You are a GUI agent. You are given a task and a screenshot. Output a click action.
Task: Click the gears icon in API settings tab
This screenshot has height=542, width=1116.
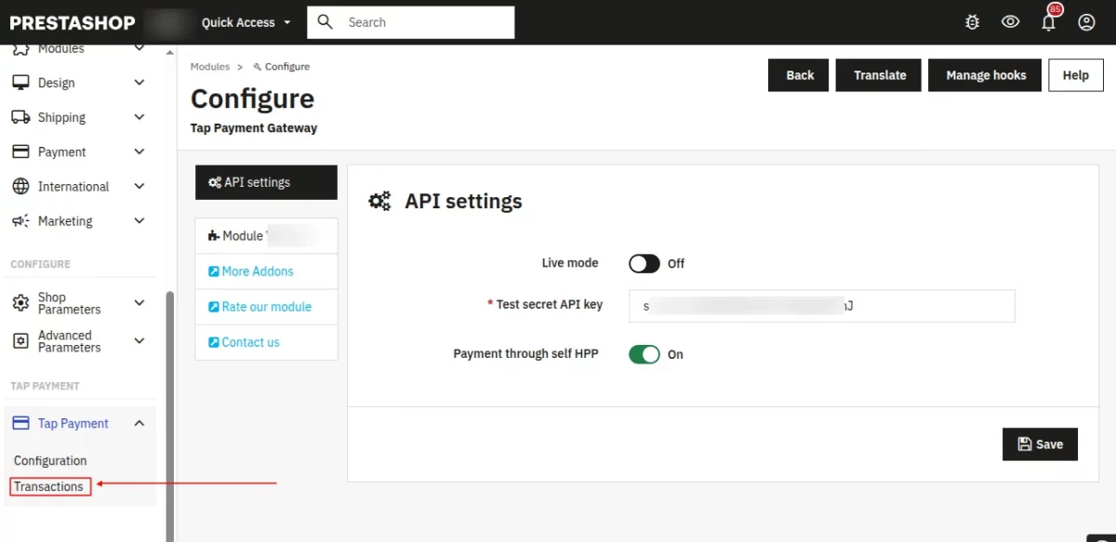tap(215, 182)
